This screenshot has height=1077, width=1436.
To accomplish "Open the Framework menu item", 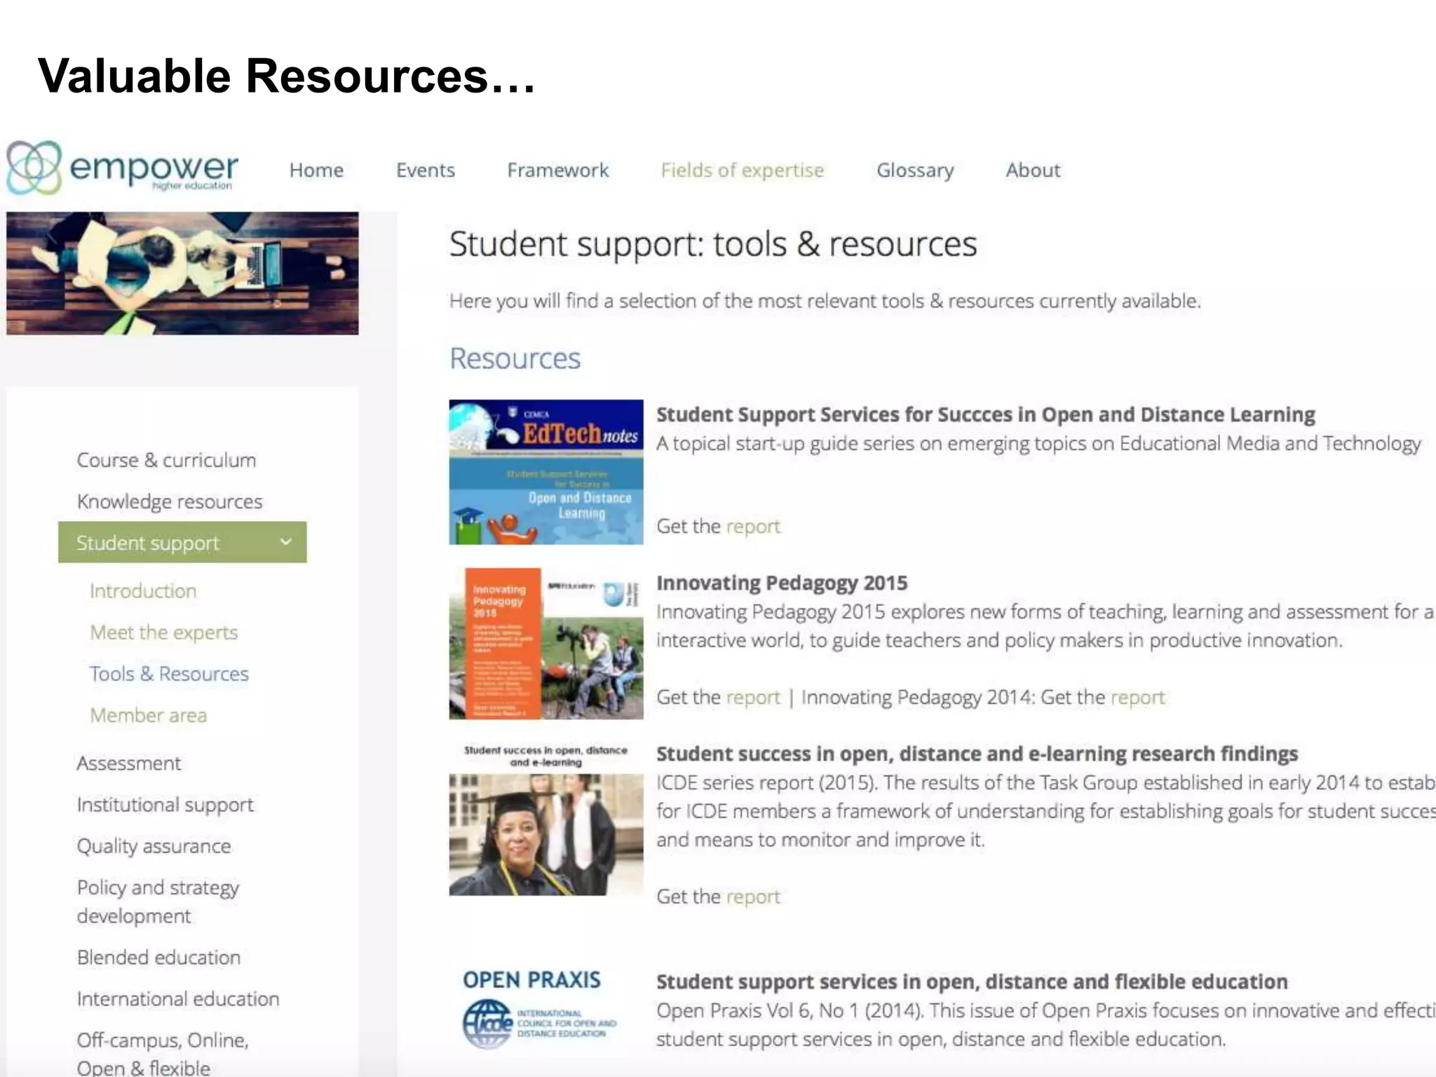I will [x=557, y=170].
